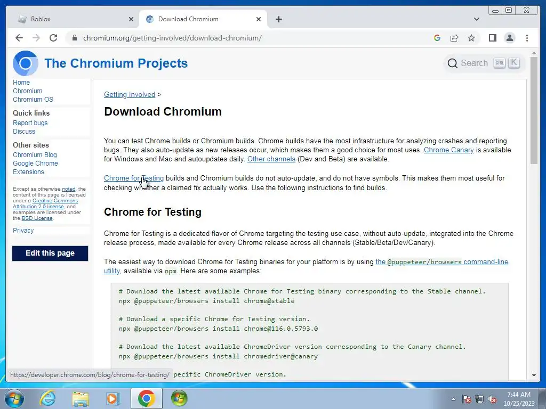
Task: Click the scrollbar up arrow
Action: coord(534,53)
